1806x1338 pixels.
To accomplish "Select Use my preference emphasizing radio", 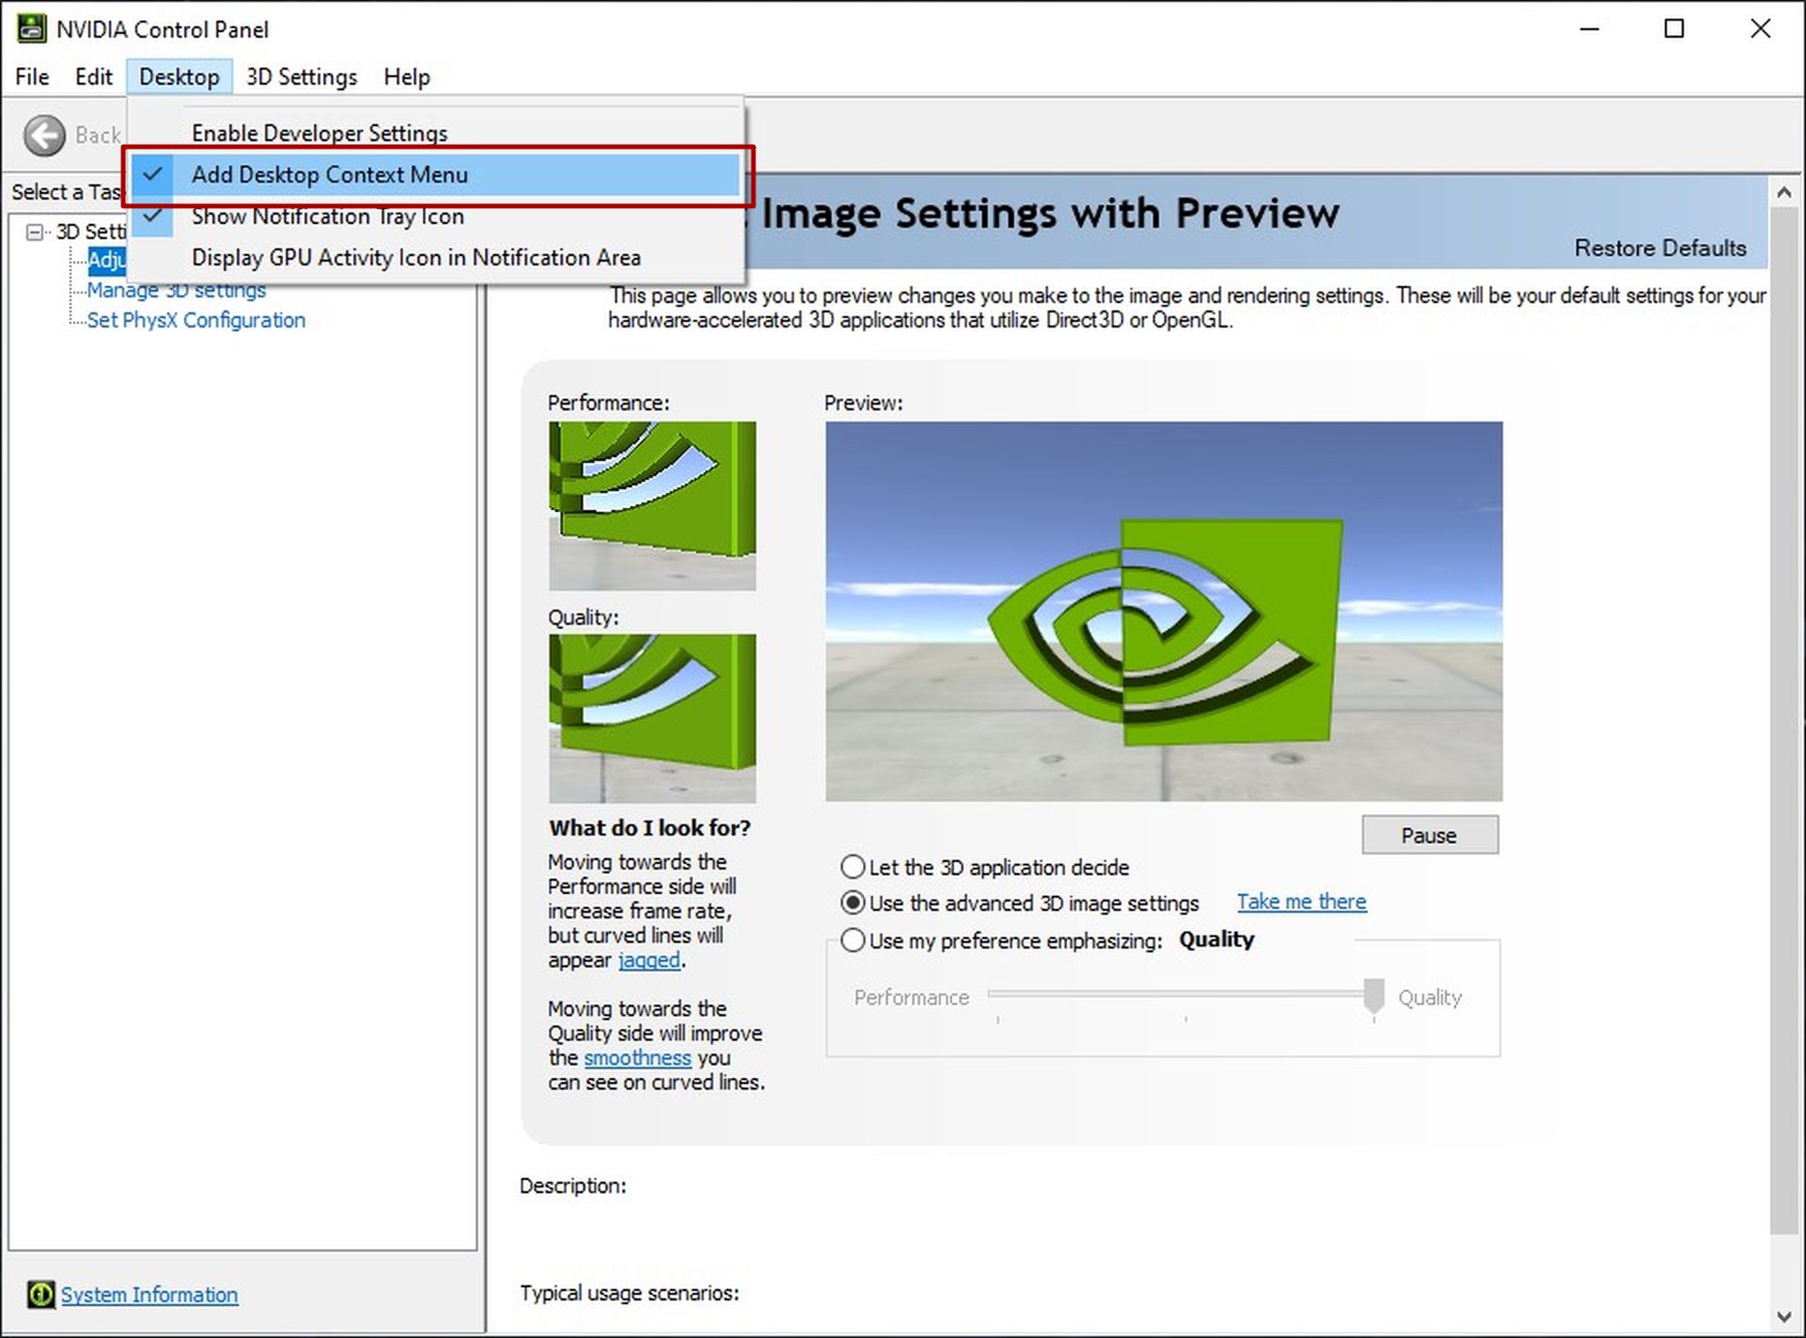I will [x=852, y=940].
